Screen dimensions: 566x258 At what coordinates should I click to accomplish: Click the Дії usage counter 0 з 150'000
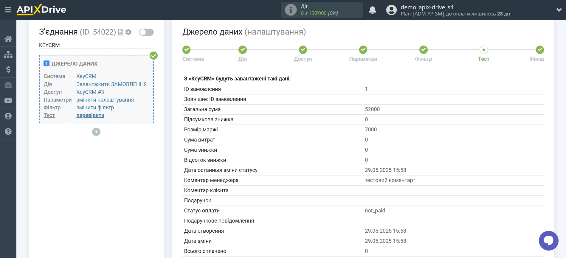[x=319, y=13]
